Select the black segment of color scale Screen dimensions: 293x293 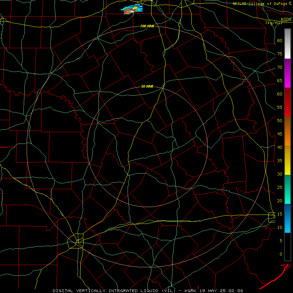tap(287, 247)
